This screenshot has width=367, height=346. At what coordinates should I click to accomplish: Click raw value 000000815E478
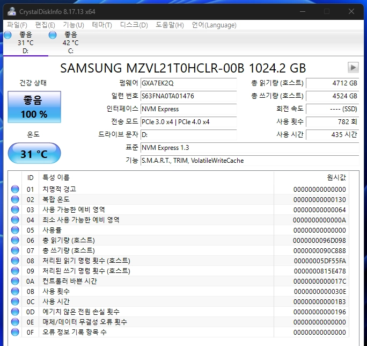click(x=320, y=271)
